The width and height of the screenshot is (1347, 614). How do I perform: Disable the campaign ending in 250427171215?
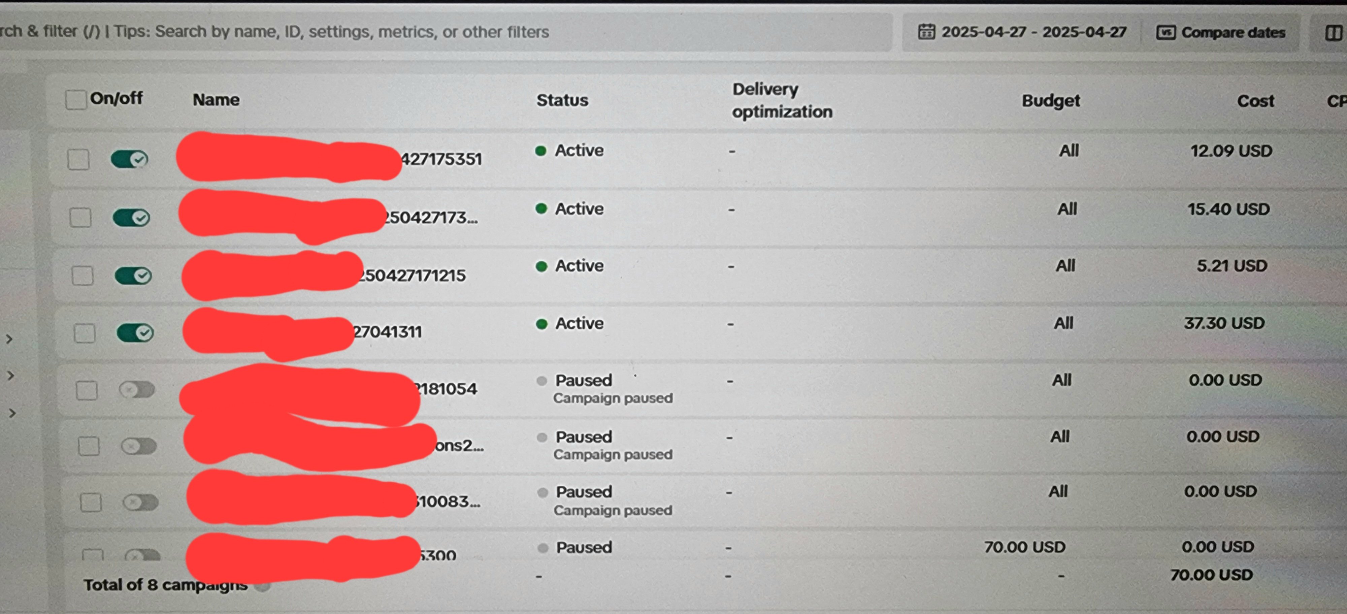pyautogui.click(x=133, y=275)
